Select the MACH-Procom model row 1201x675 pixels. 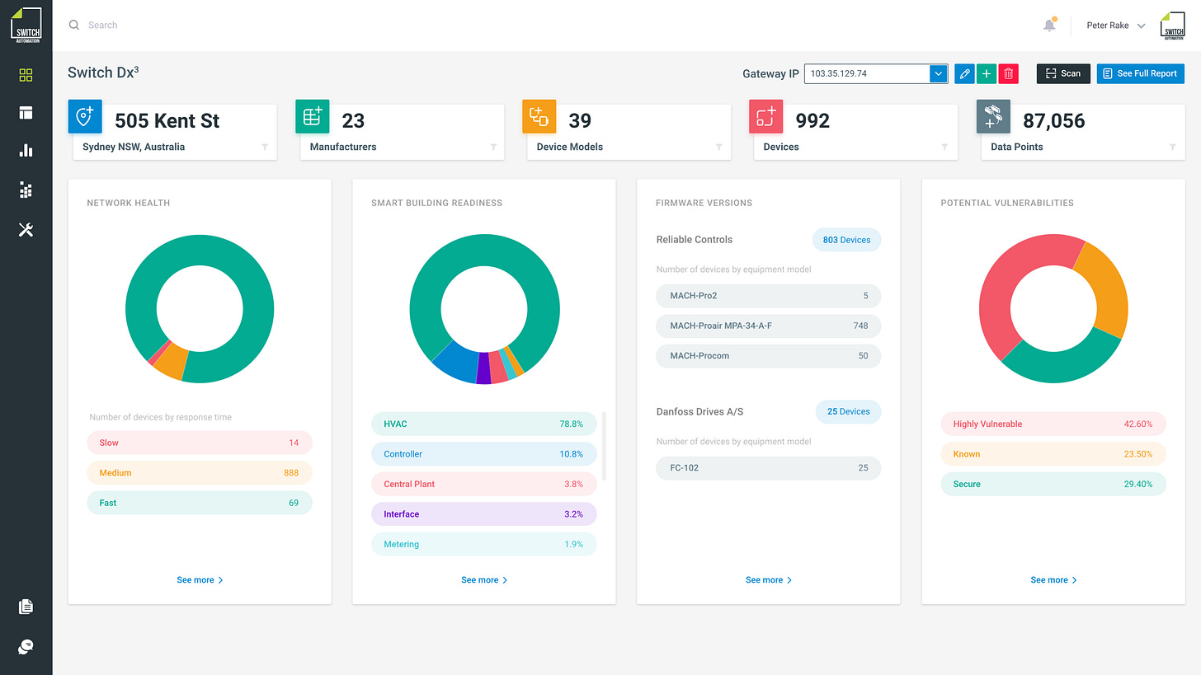769,356
